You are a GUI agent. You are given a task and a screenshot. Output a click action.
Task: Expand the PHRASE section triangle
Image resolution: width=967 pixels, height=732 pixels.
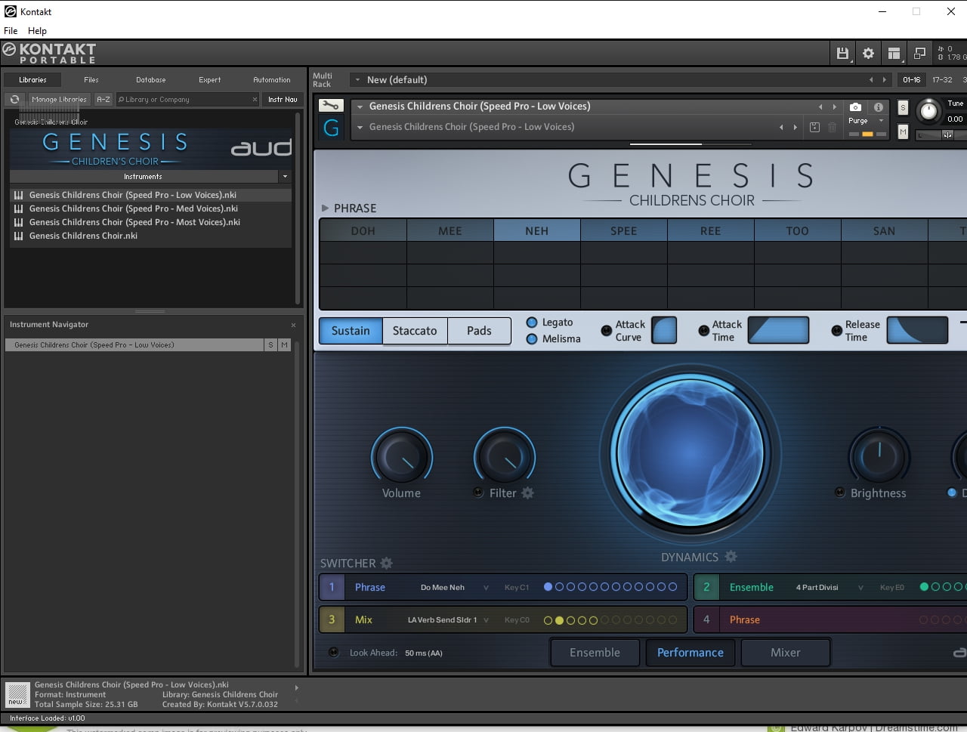coord(325,208)
